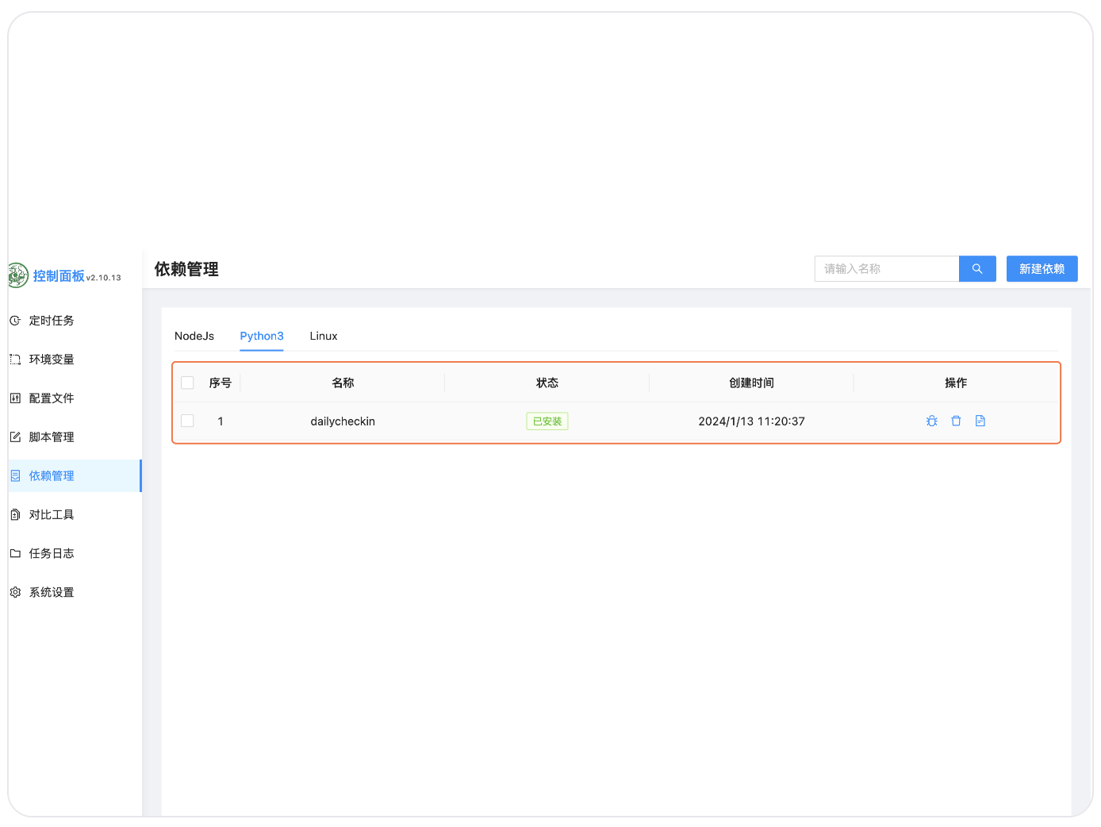This screenshot has height=827, width=1101.
Task: Switch to the Linux tab
Action: pos(324,337)
